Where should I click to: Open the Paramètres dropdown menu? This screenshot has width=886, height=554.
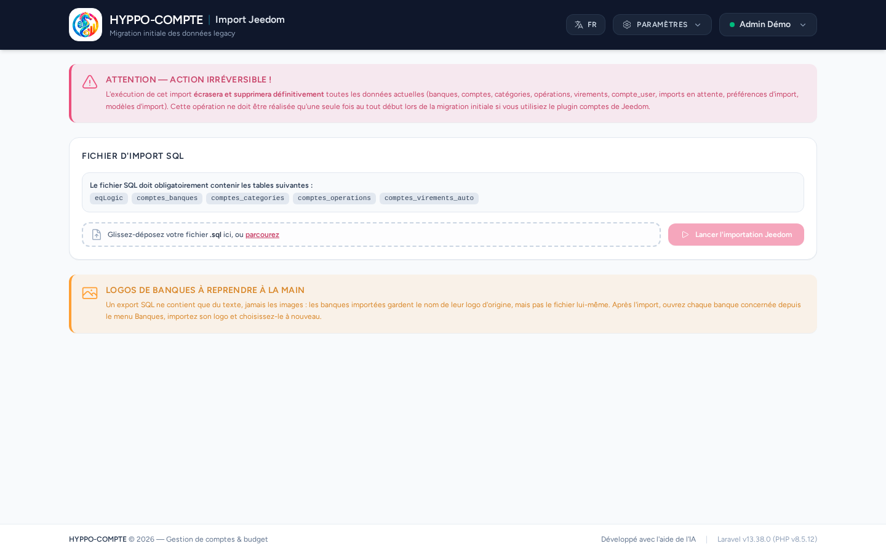(x=662, y=25)
